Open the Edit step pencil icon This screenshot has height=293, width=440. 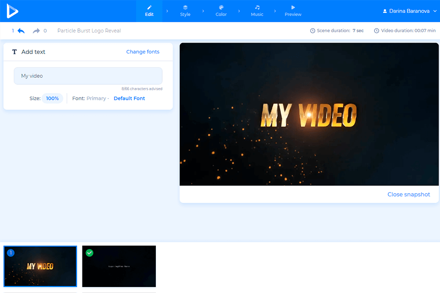[149, 7]
